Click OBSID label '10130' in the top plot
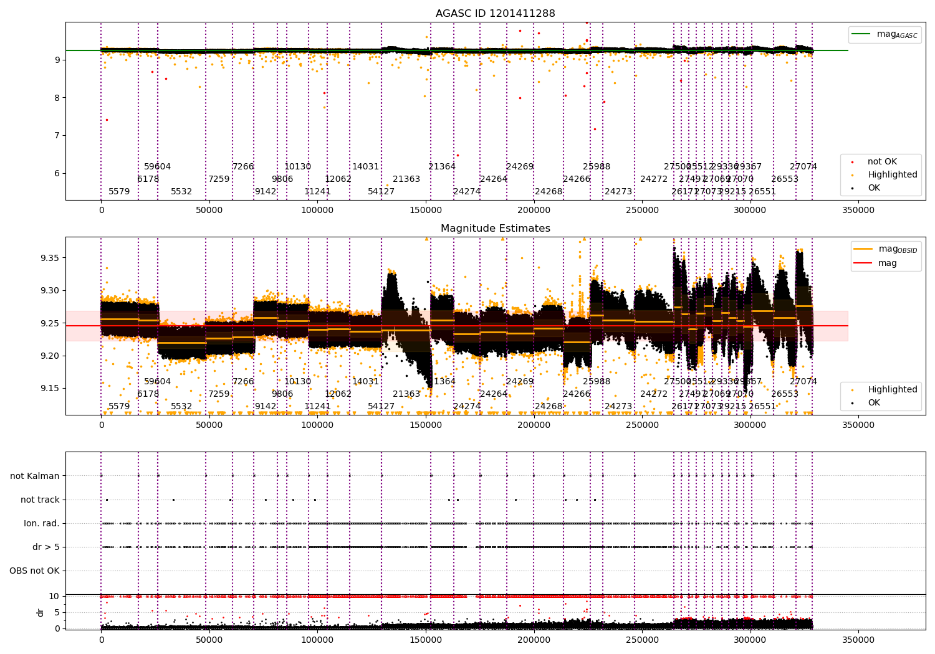This screenshot has width=935, height=654. [297, 167]
